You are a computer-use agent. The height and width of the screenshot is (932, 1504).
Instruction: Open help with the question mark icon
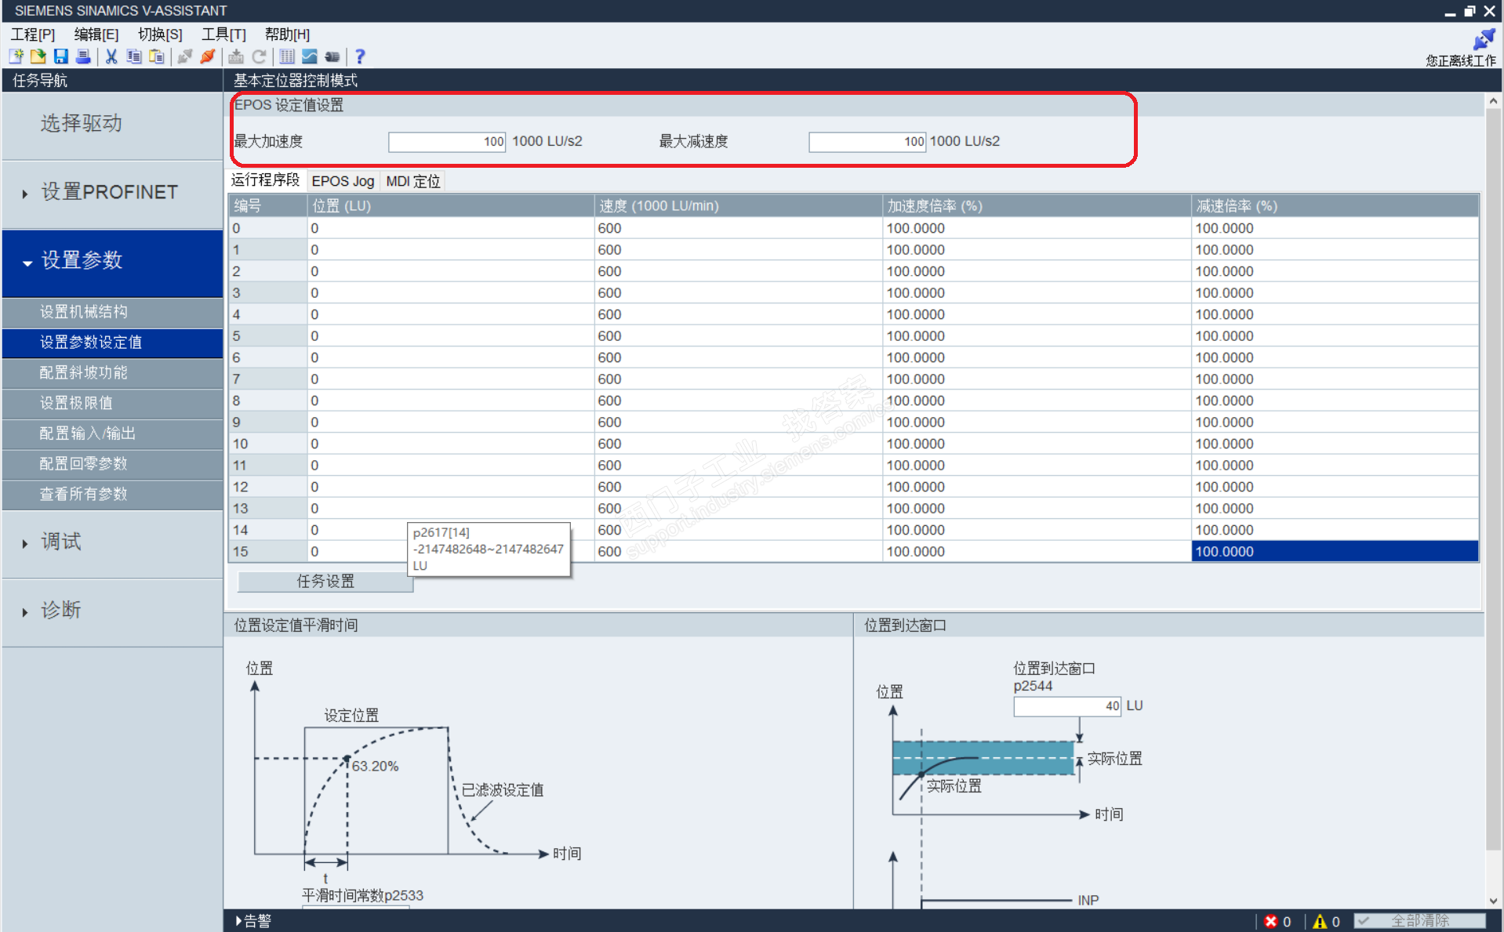click(360, 56)
